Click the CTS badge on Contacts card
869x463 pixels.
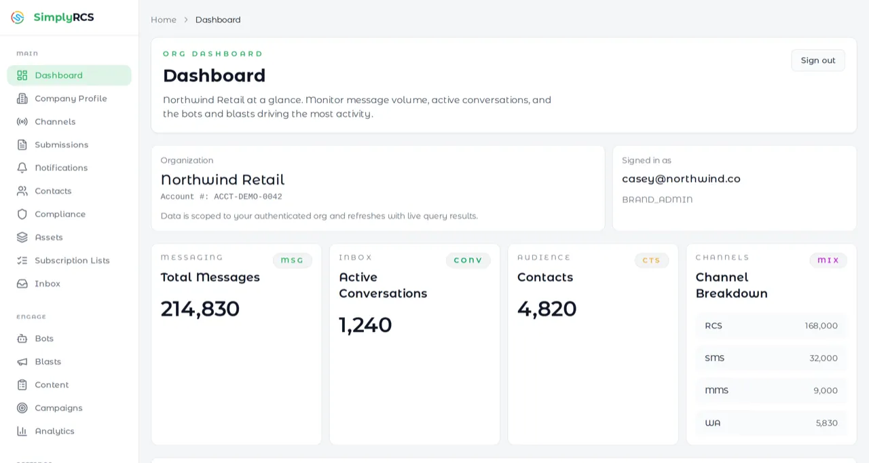(x=652, y=261)
